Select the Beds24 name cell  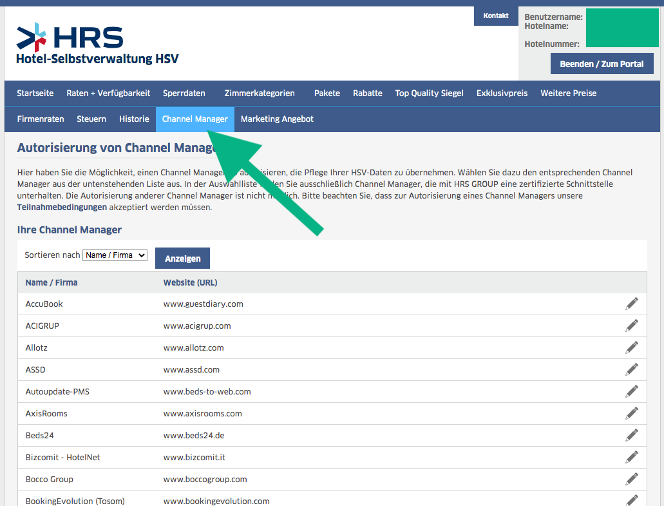(39, 435)
